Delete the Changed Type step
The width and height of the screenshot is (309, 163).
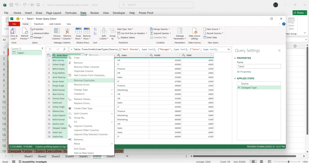point(239,88)
